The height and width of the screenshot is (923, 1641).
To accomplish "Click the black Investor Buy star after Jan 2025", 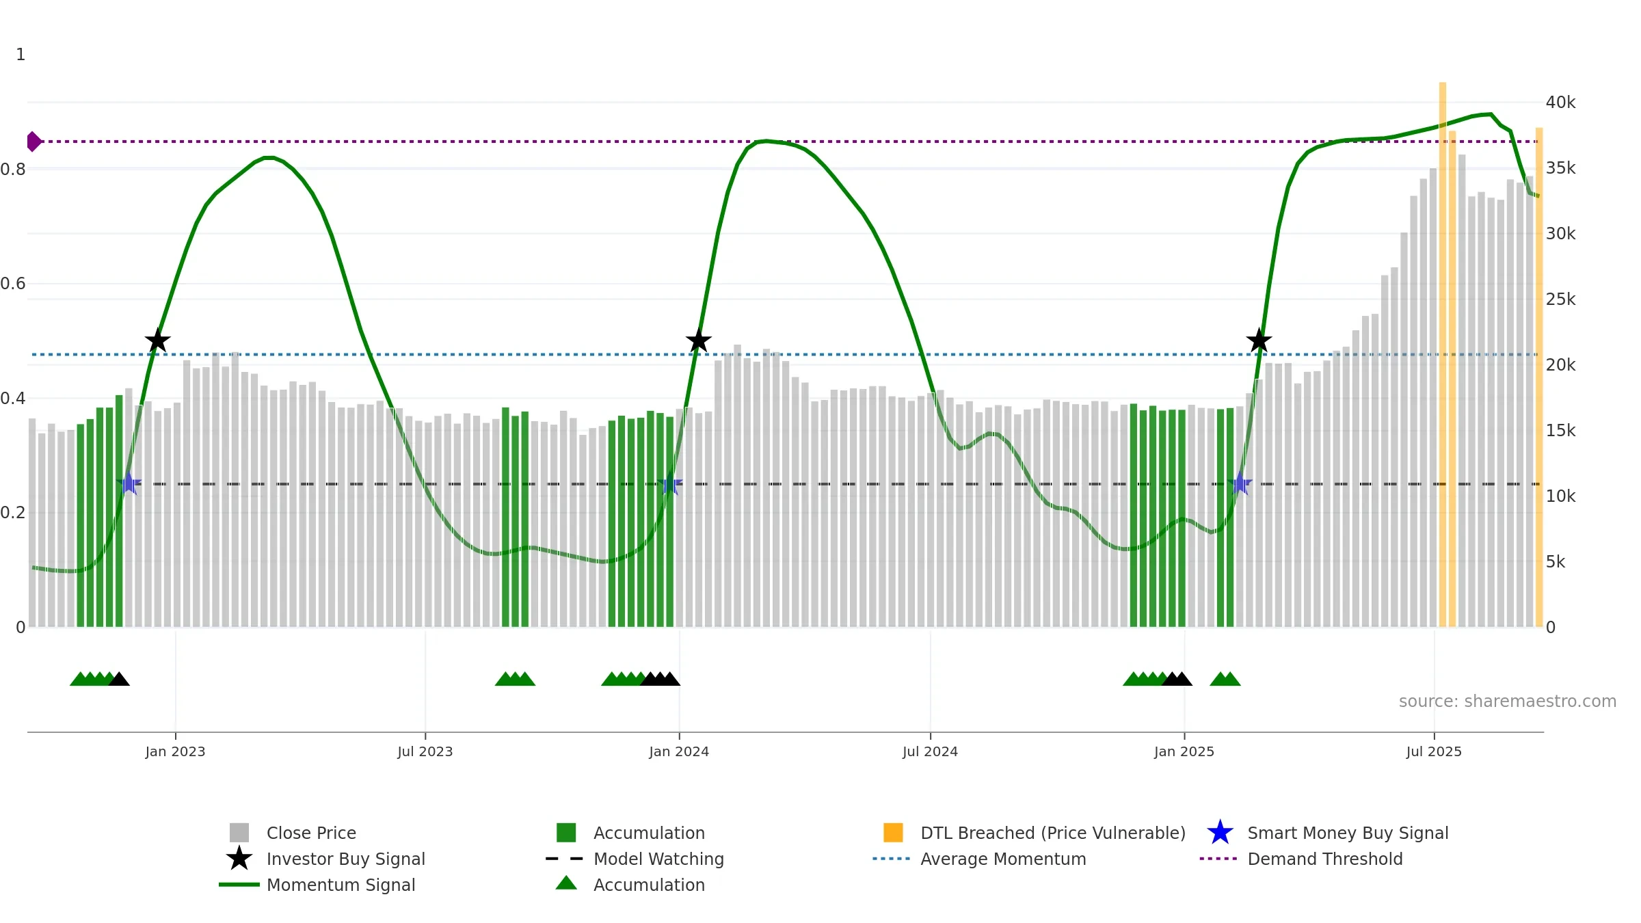I will (x=1259, y=340).
